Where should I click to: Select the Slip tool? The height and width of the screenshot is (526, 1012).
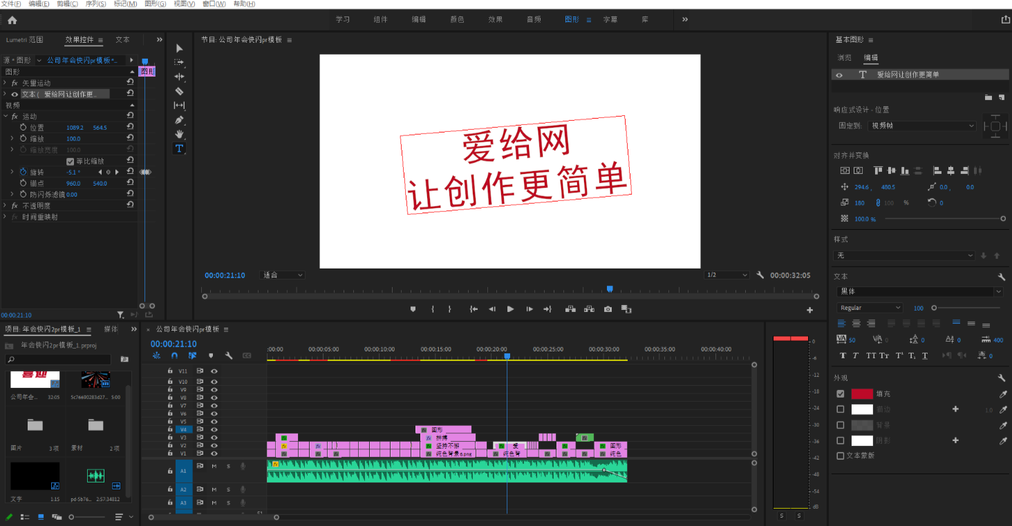179,106
